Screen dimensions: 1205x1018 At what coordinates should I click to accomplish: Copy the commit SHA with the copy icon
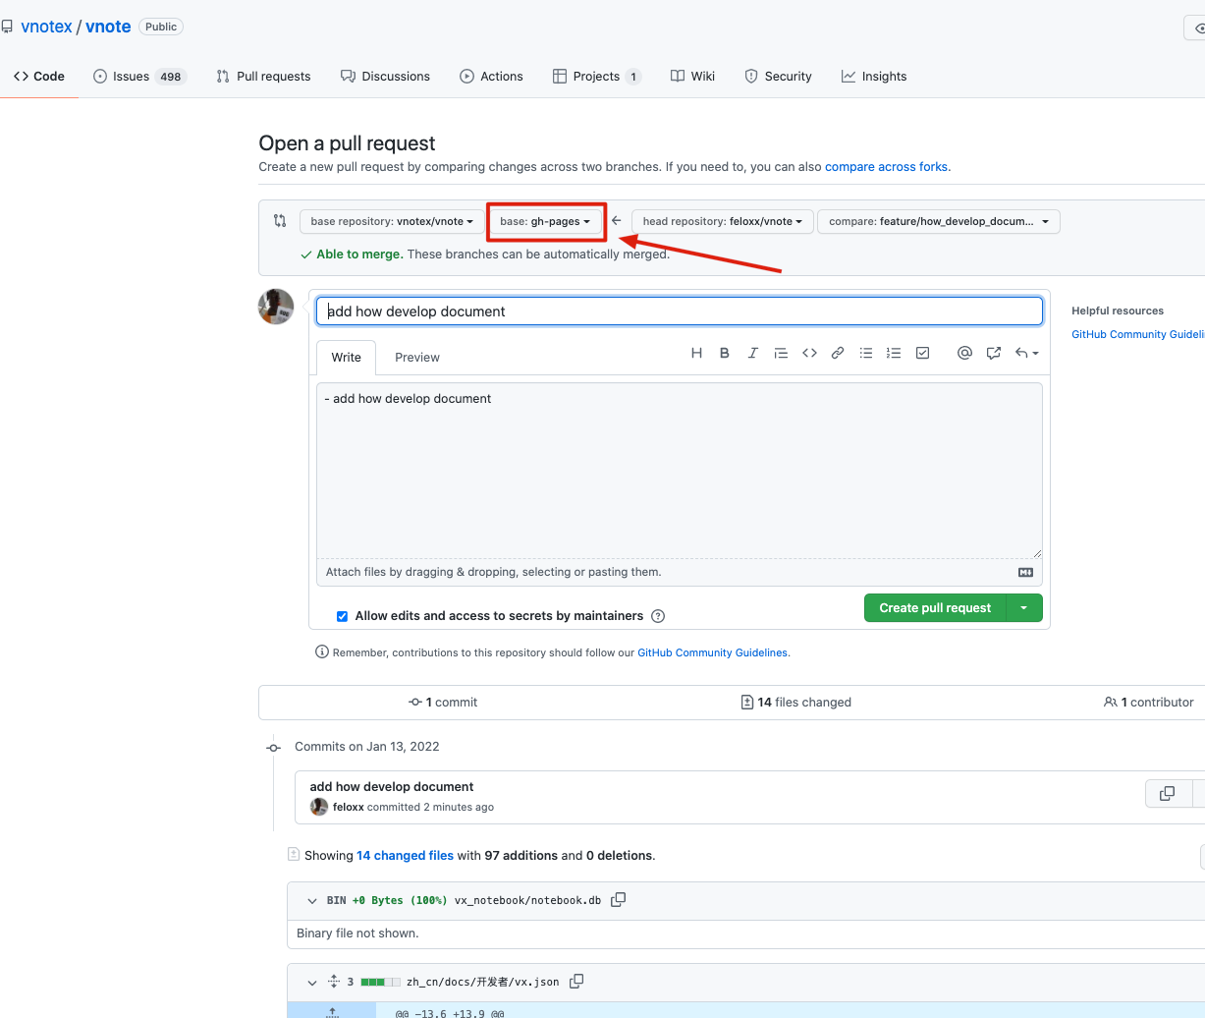tap(1168, 793)
